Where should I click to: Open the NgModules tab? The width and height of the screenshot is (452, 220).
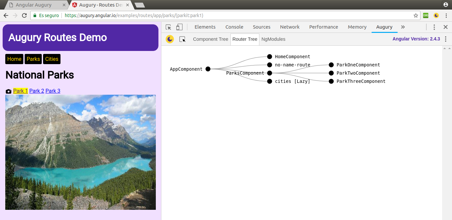[x=273, y=39]
